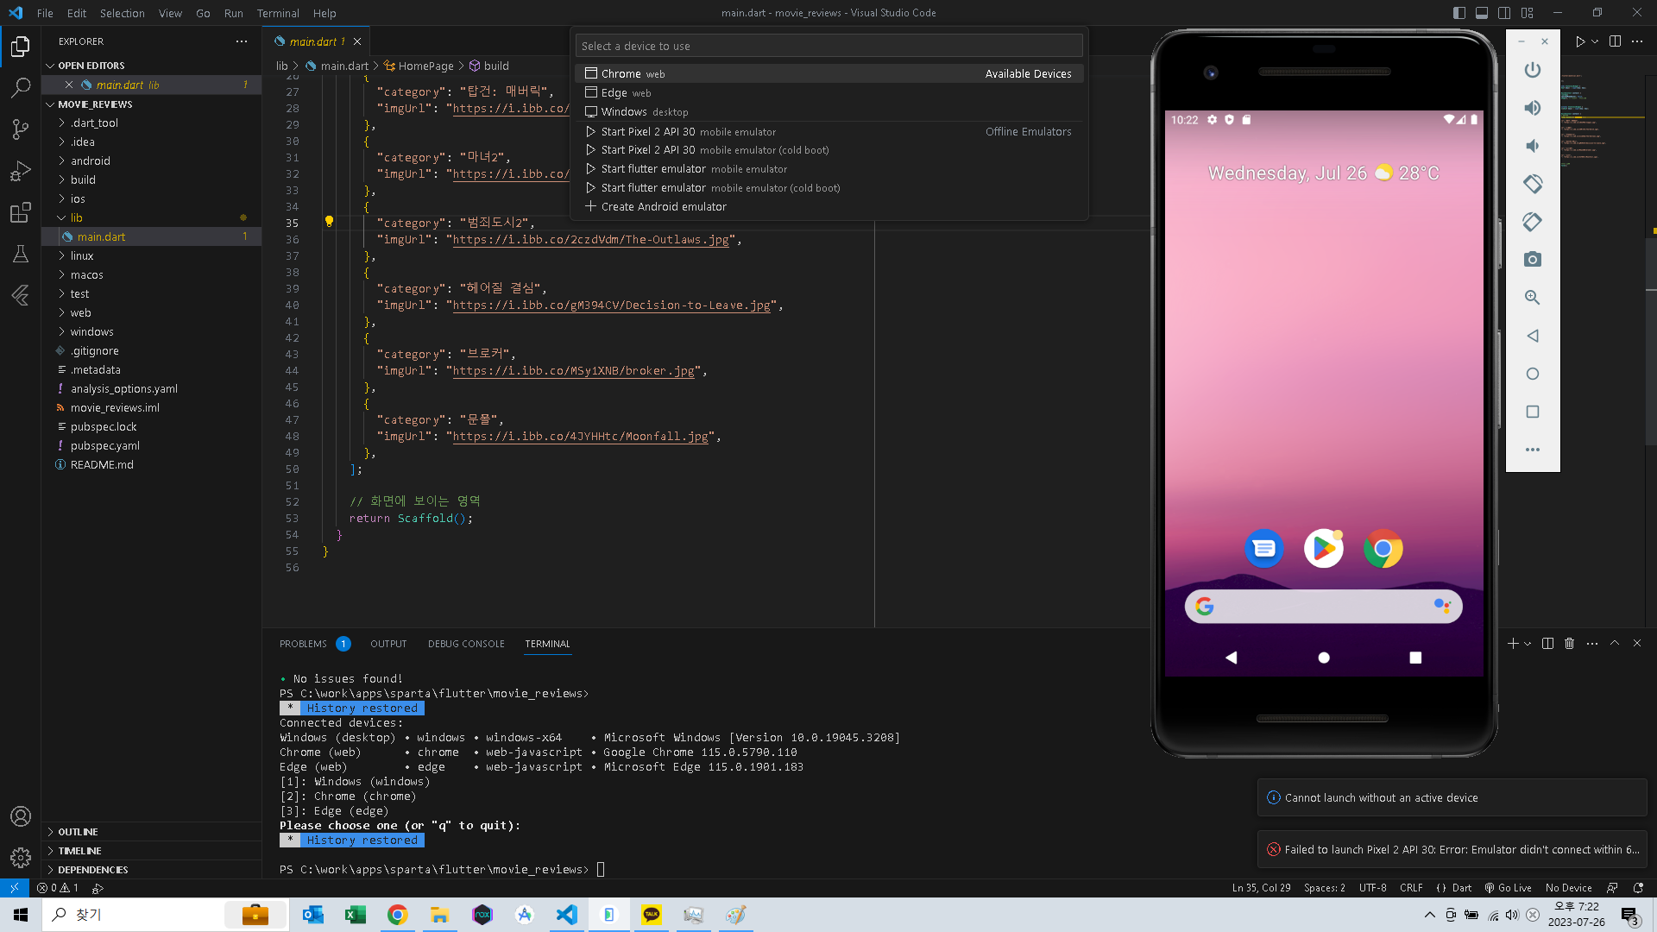Toggle panel layout button in title bar
This screenshot has width=1657, height=932.
(x=1482, y=13)
